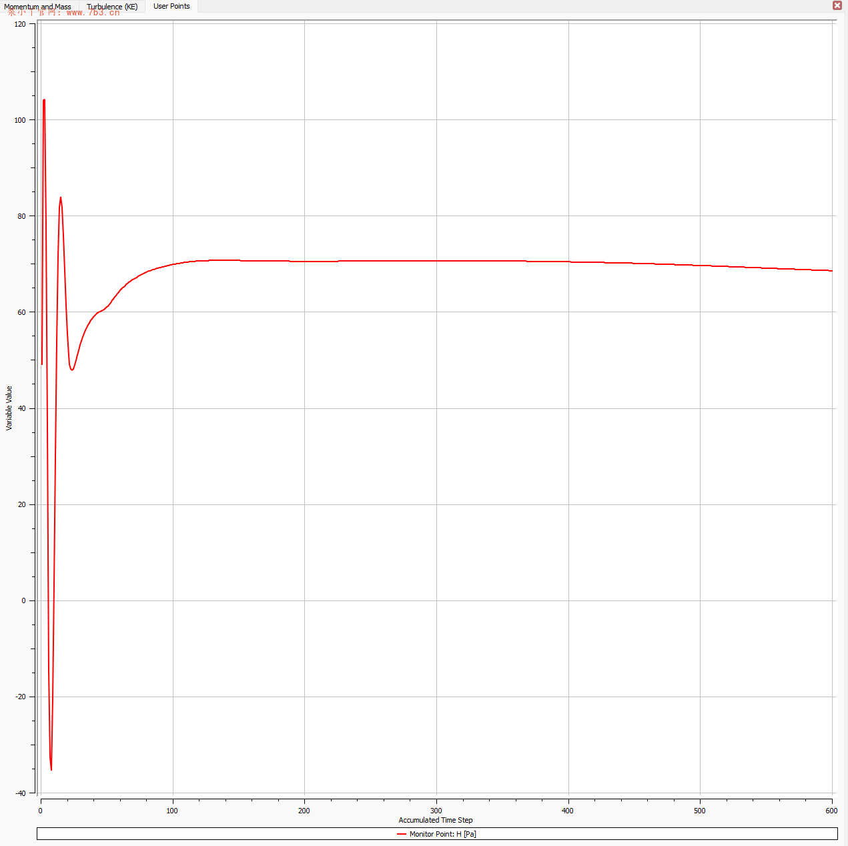This screenshot has width=848, height=846.
Task: Click the 400 tick on the x-axis
Action: click(x=568, y=811)
